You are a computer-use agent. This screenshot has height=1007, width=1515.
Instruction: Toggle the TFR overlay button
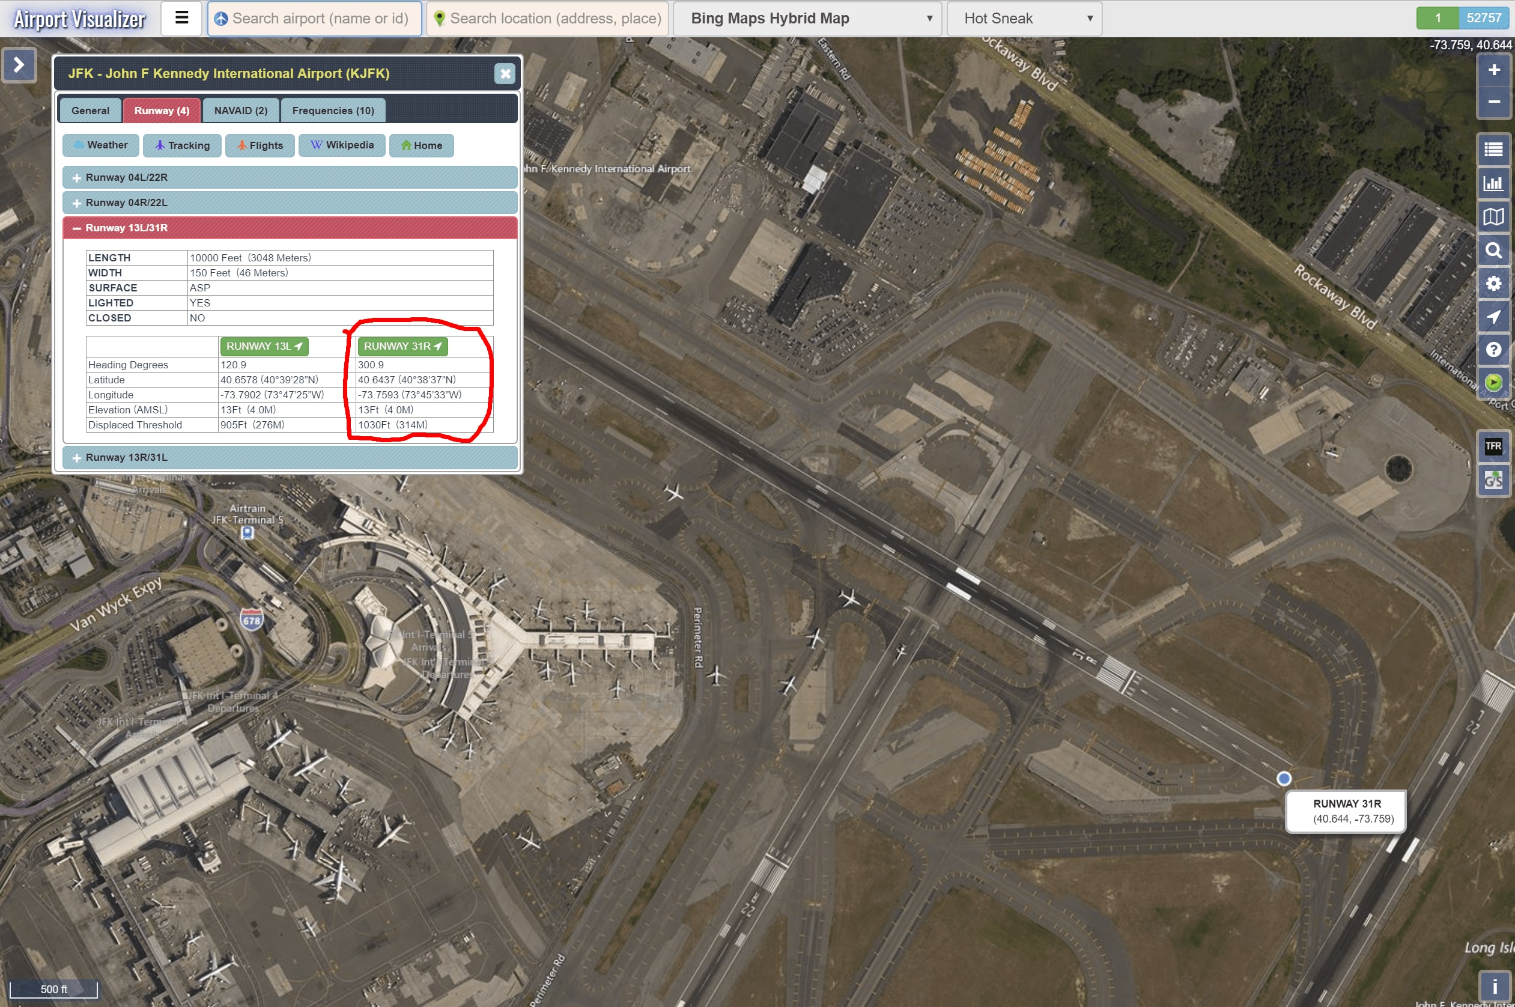(1494, 446)
